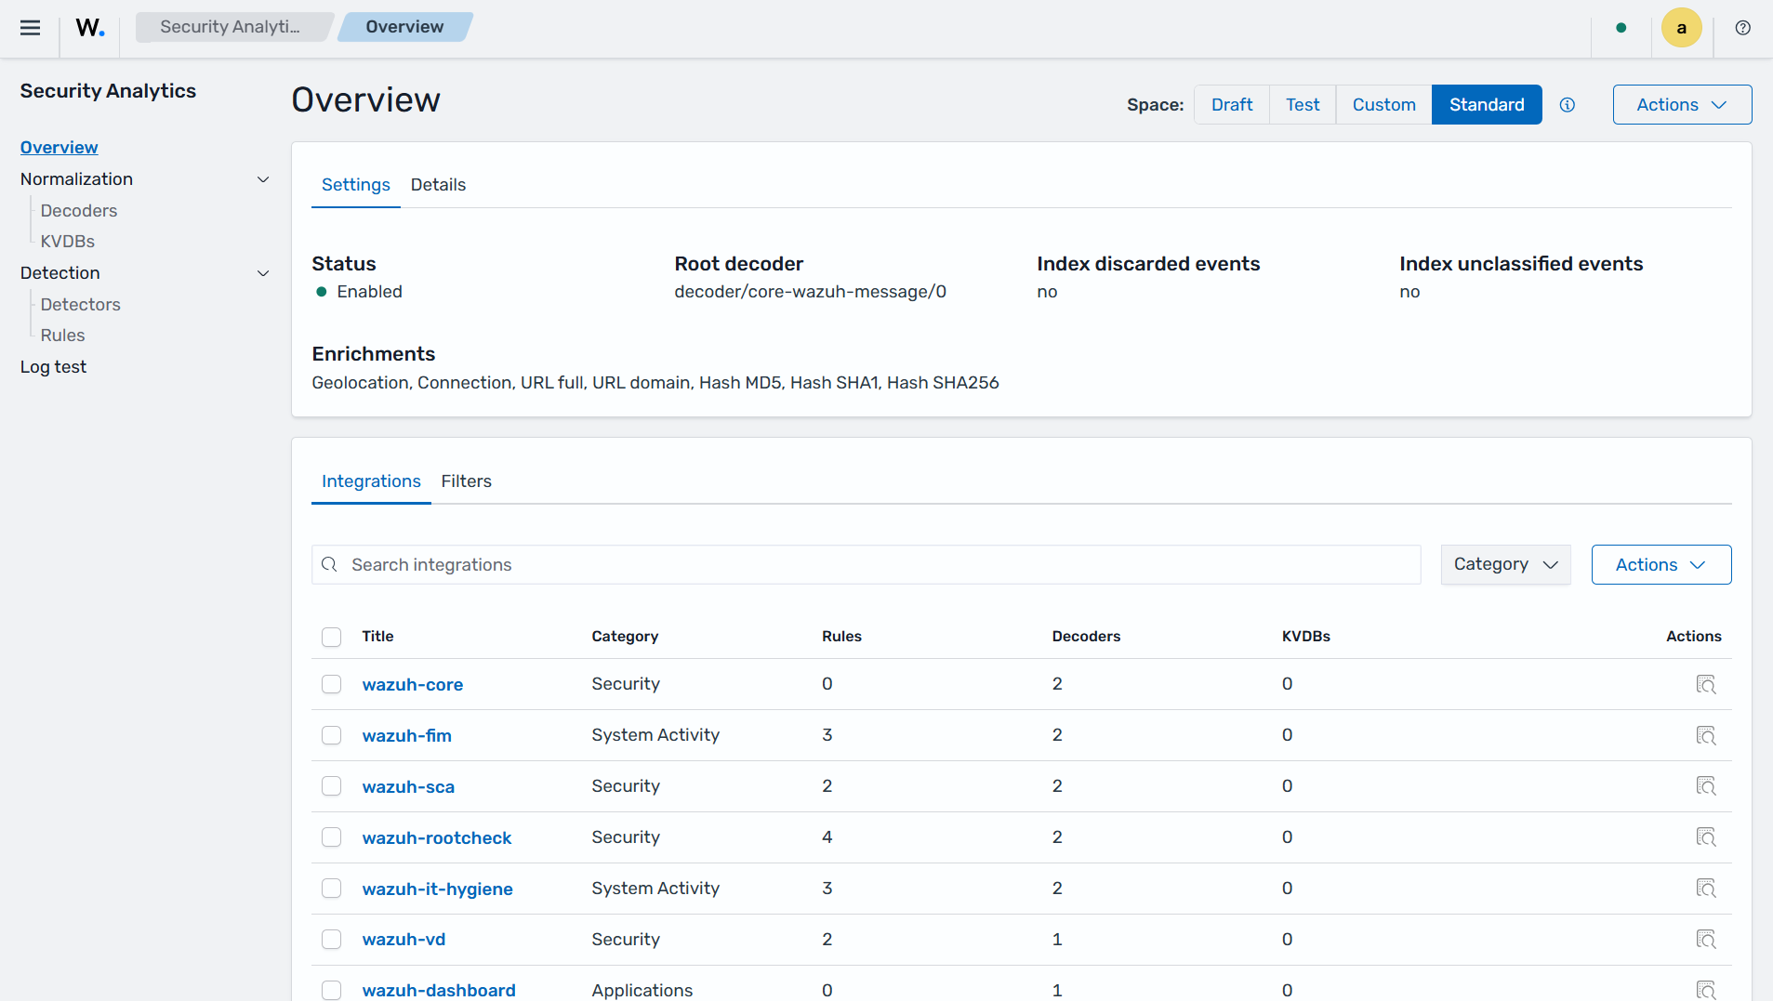This screenshot has height=1001, width=1773.
Task: View details icon for wazuh-dashboard row
Action: (x=1706, y=990)
